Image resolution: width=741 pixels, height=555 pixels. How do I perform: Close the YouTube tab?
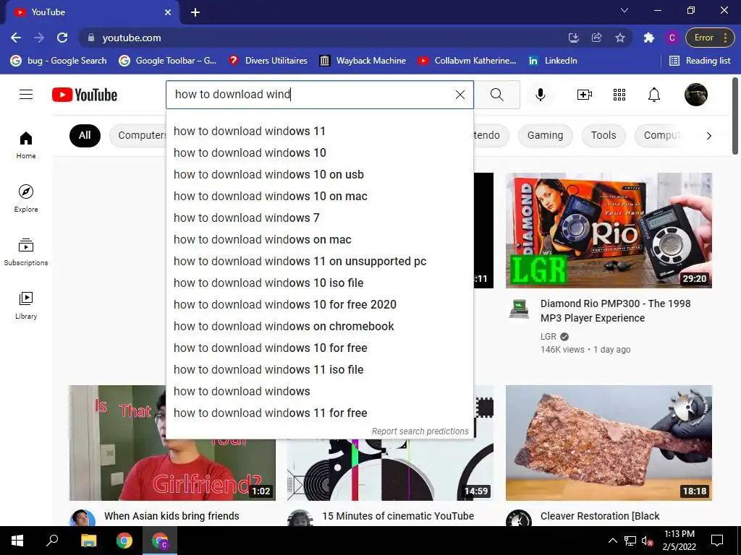(x=168, y=12)
